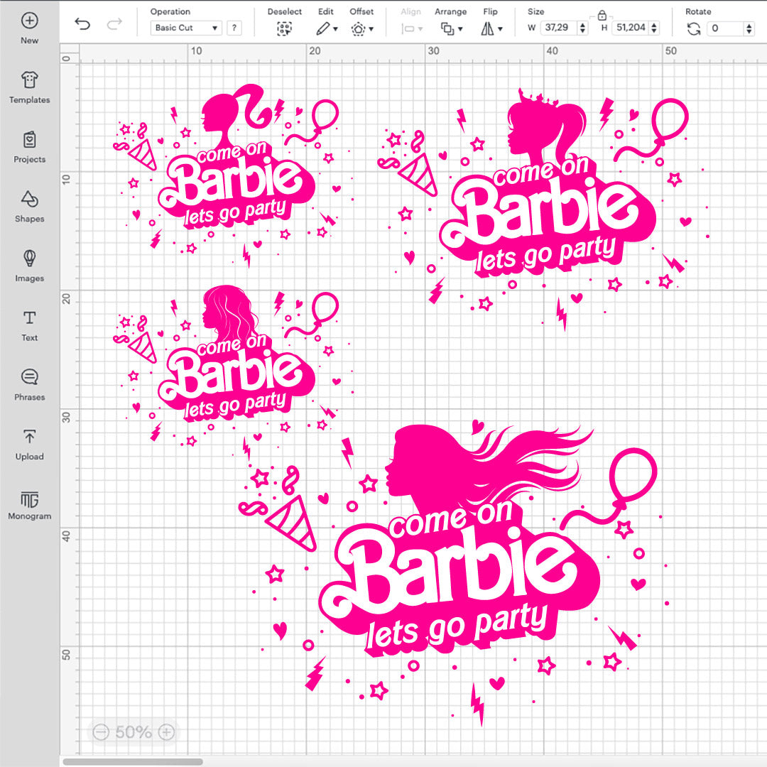Click the operation help question mark button
This screenshot has width=767, height=767.
234,28
